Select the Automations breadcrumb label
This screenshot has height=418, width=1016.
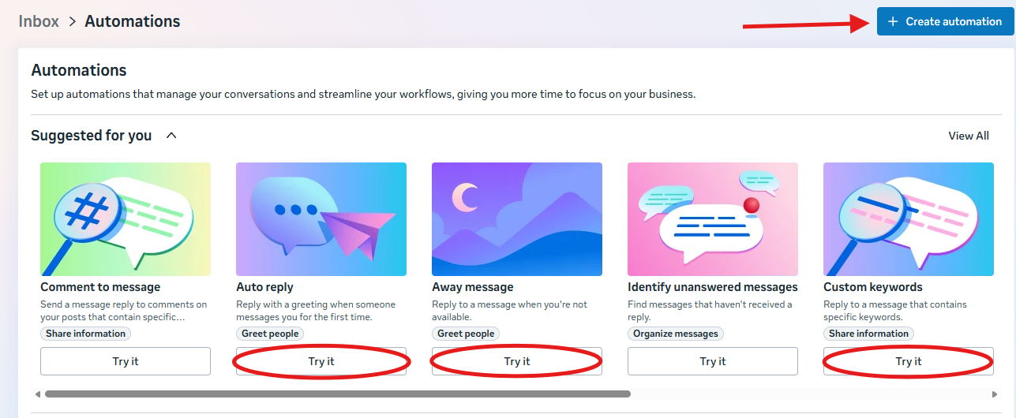(x=133, y=21)
